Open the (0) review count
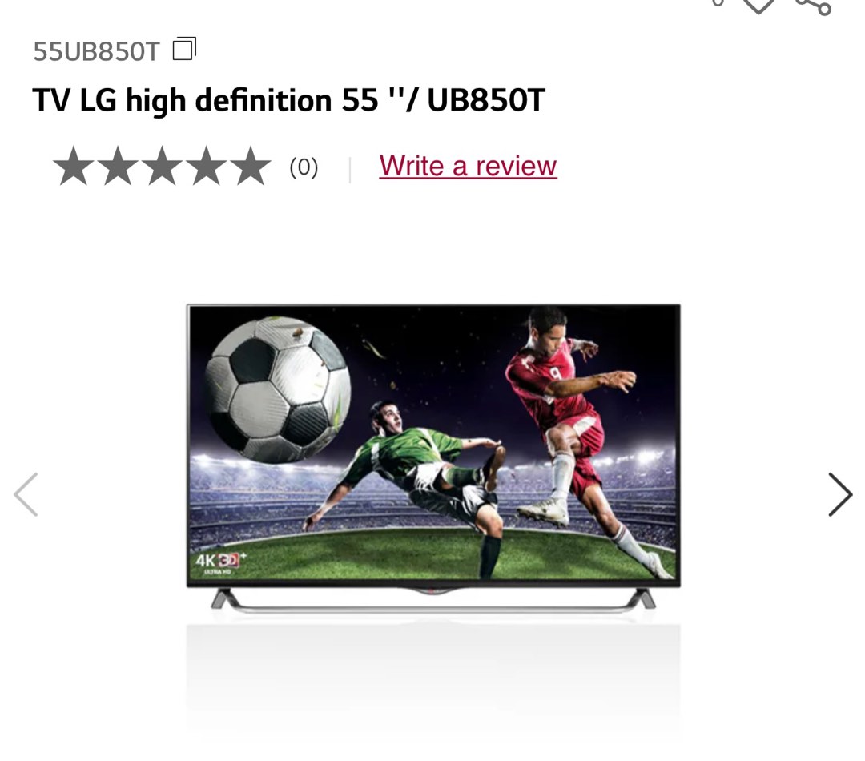The width and height of the screenshot is (865, 761). (x=304, y=167)
